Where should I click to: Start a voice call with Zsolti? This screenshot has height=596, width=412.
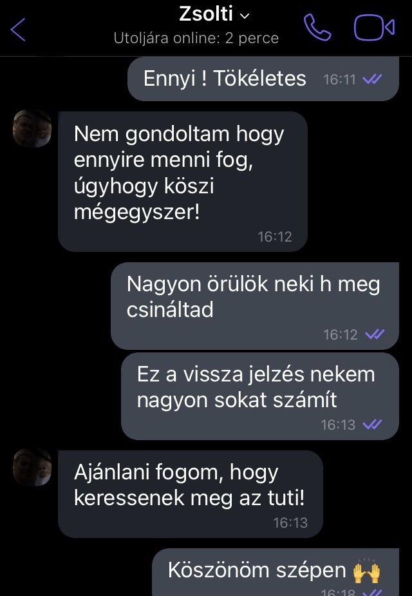click(317, 27)
